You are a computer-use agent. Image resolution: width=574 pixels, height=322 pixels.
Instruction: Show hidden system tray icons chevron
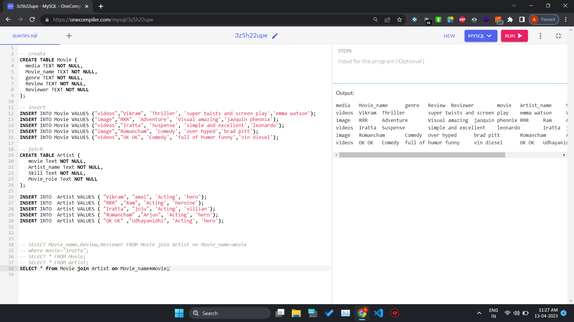pos(479,313)
